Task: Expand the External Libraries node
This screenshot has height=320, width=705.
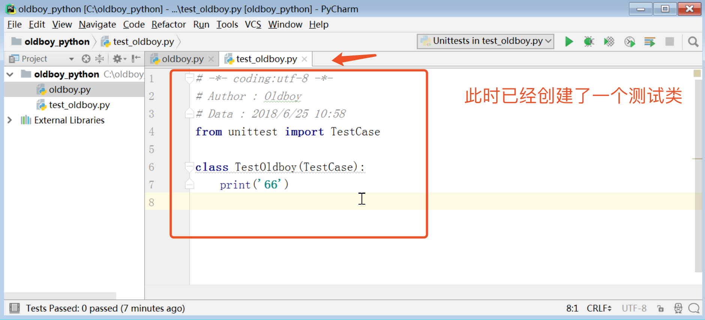Action: pyautogui.click(x=10, y=120)
